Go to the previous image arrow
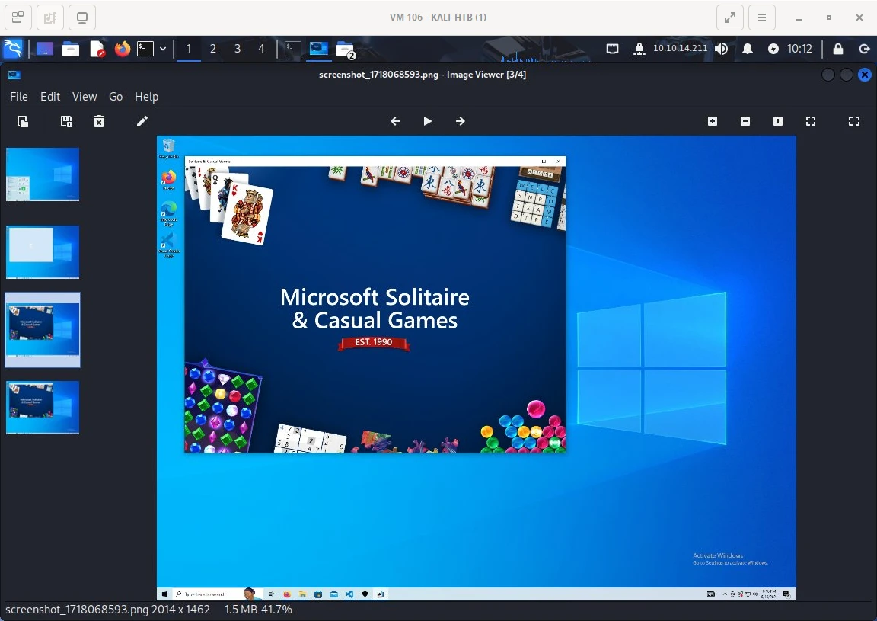Image resolution: width=877 pixels, height=621 pixels. pyautogui.click(x=395, y=121)
